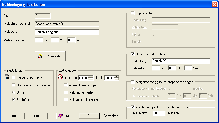This screenshot has width=219, height=123.
Task: Check ereignisabhängig im Datenspeicher ablegen
Action: (133, 82)
